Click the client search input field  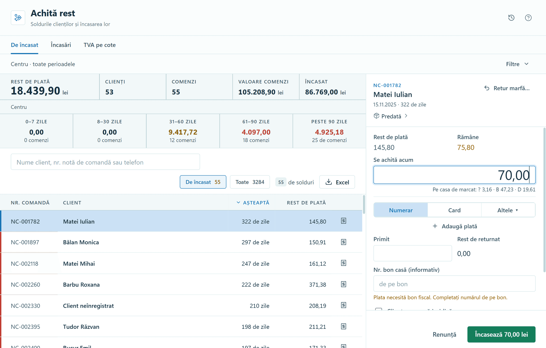[x=105, y=162]
